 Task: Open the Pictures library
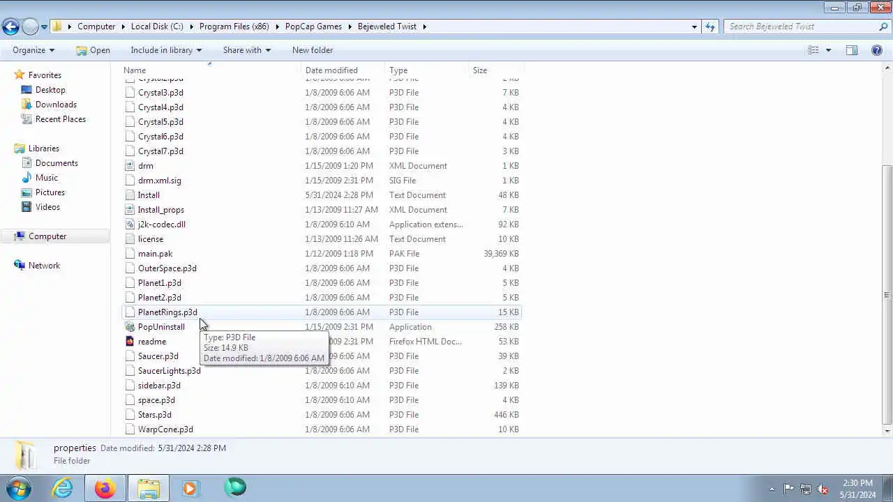click(50, 192)
